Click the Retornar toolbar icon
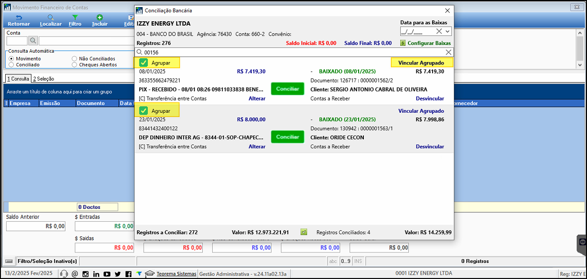The width and height of the screenshot is (587, 279). coord(18,18)
